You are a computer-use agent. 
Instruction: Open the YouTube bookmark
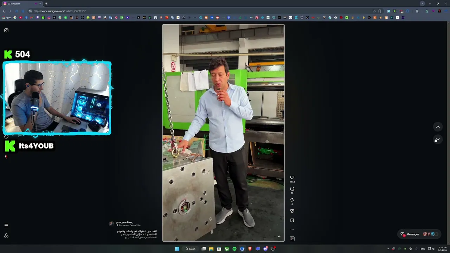pyautogui.click(x=20, y=18)
